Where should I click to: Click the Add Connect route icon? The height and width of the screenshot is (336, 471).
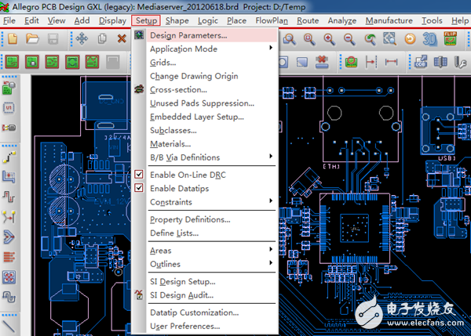tap(10, 158)
